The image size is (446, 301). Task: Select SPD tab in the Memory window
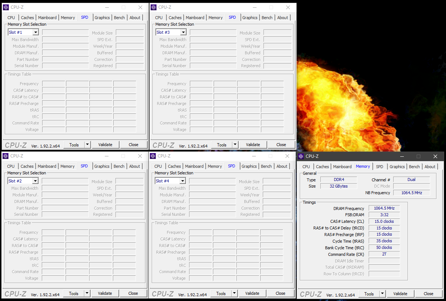click(x=380, y=167)
